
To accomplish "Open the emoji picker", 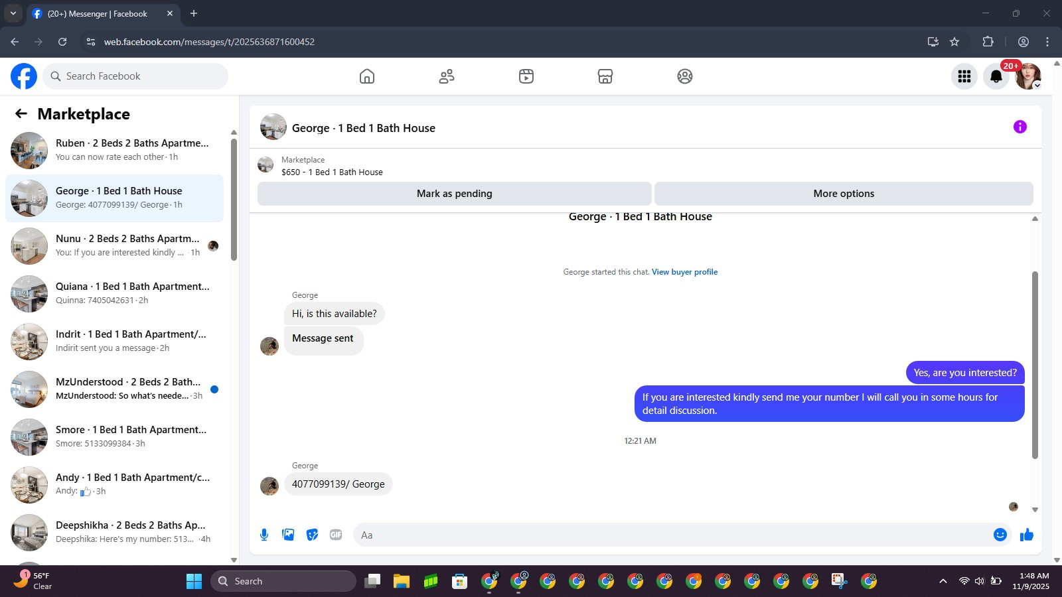I will (x=1000, y=535).
